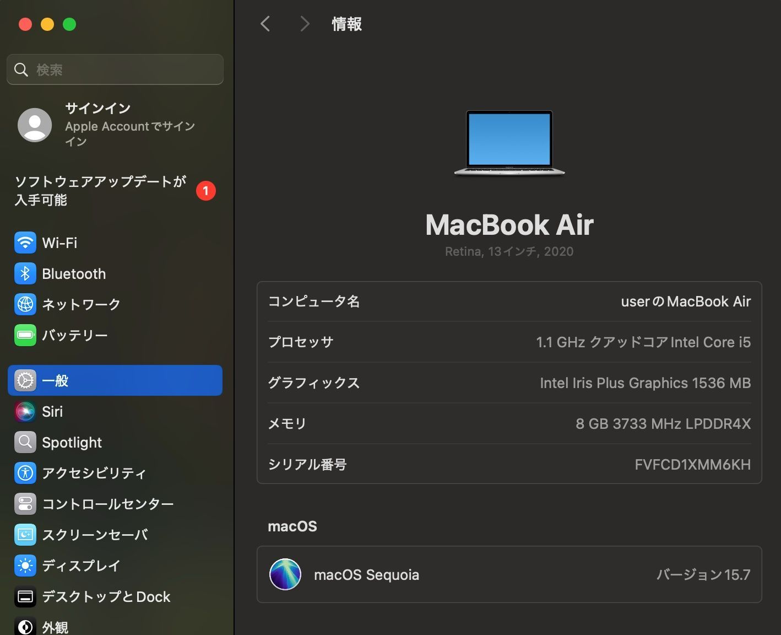Select the Spotlight magnifier icon
This screenshot has width=781, height=635.
[25, 442]
